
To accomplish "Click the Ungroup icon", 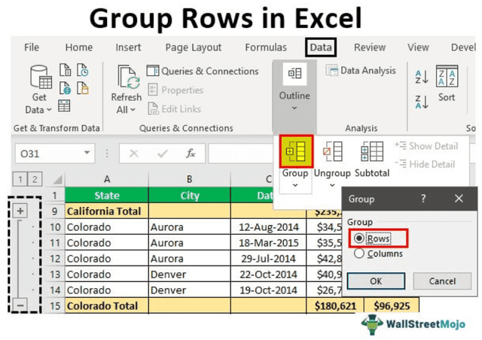I will click(x=332, y=152).
